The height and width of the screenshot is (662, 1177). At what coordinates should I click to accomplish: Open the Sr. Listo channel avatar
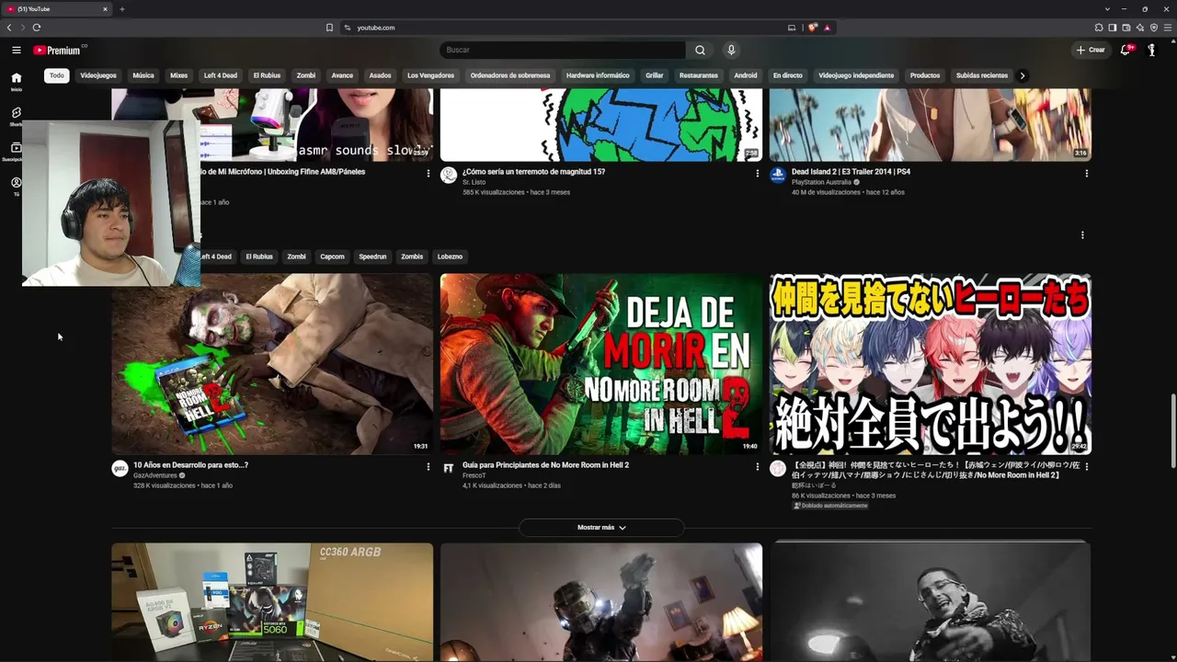click(x=449, y=175)
